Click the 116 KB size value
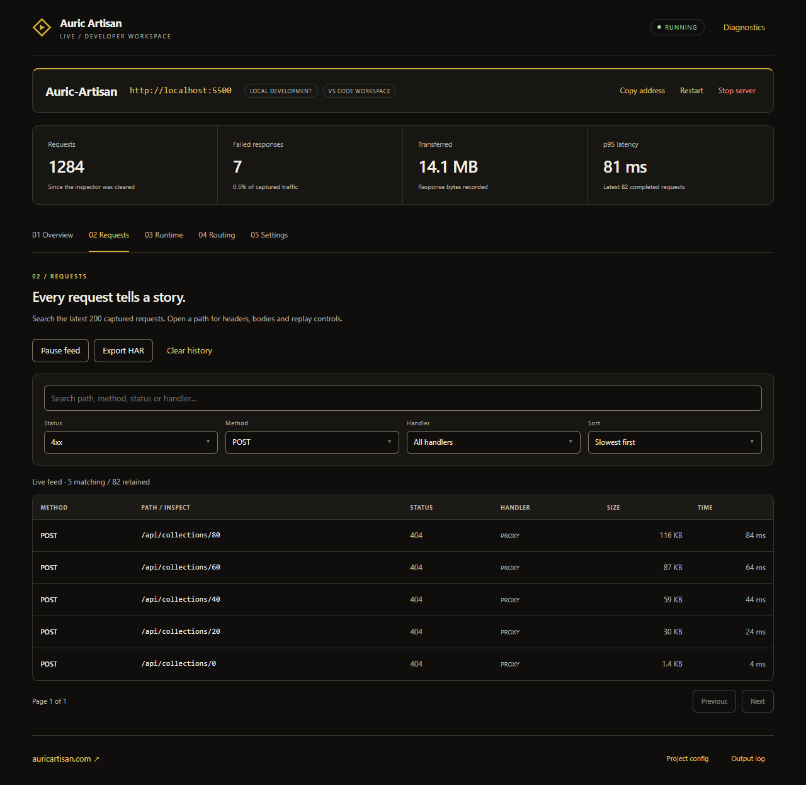 (x=671, y=536)
